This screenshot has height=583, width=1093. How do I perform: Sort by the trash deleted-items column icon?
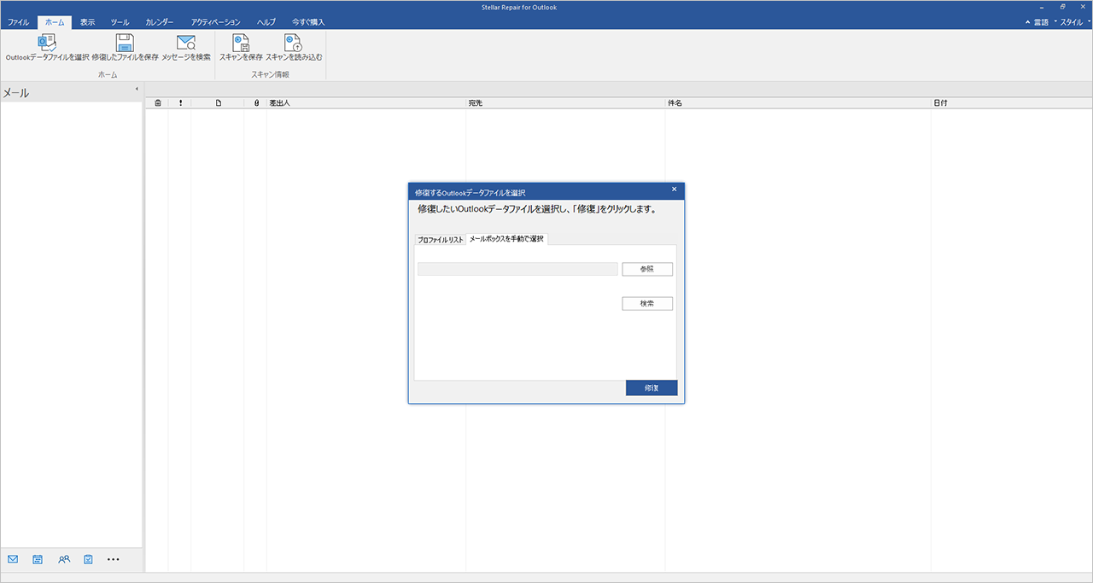[158, 102]
